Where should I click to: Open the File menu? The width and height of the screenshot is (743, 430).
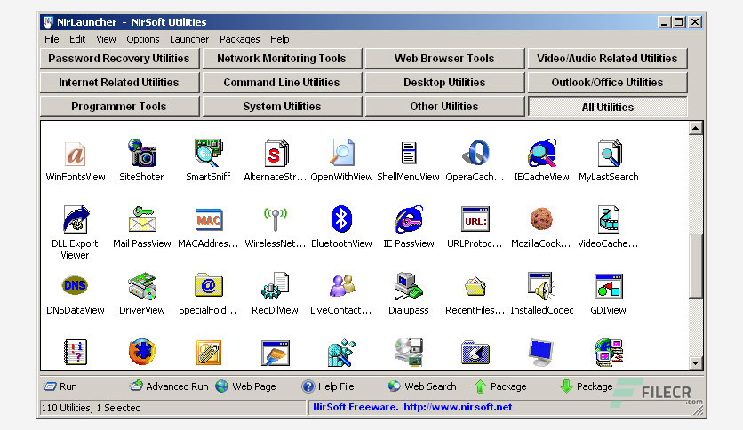pyautogui.click(x=52, y=39)
